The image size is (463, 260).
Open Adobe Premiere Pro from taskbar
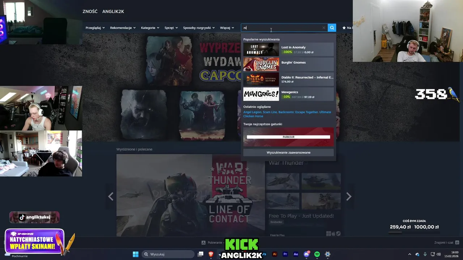click(285, 254)
